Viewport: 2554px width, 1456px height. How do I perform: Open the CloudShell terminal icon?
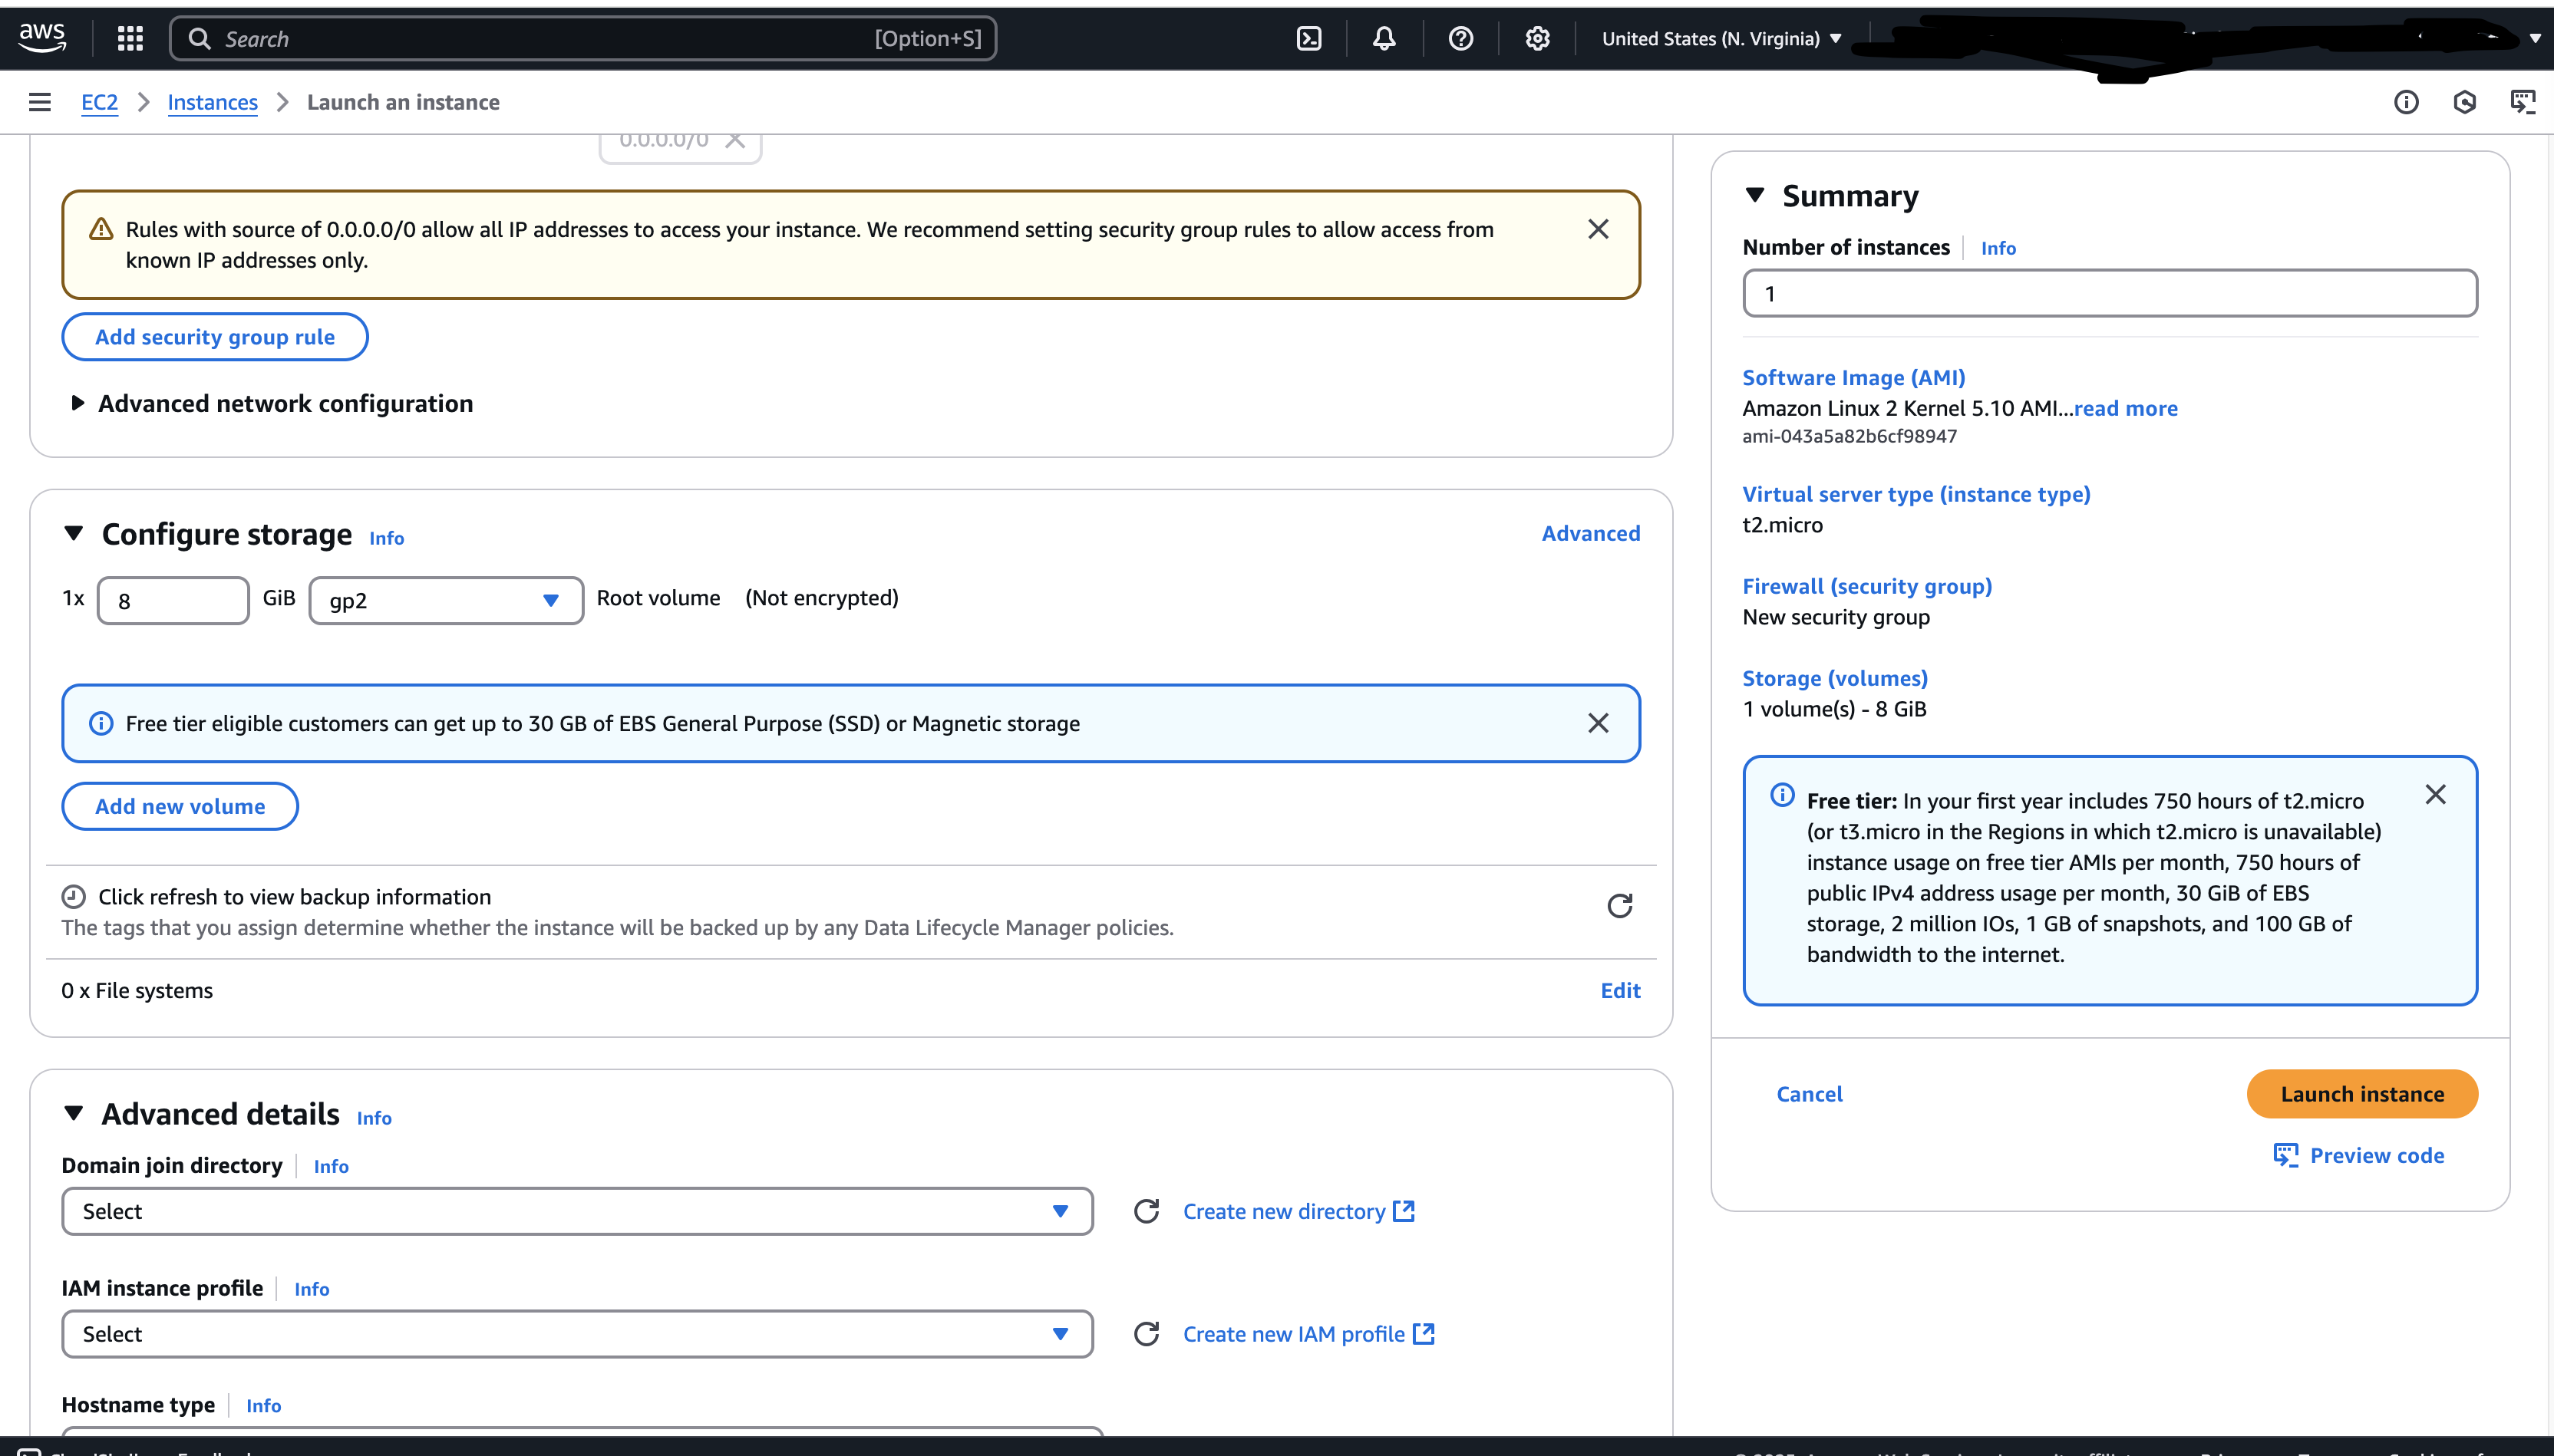[1308, 38]
